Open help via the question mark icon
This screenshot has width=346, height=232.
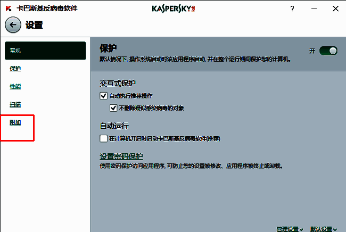click(292, 9)
